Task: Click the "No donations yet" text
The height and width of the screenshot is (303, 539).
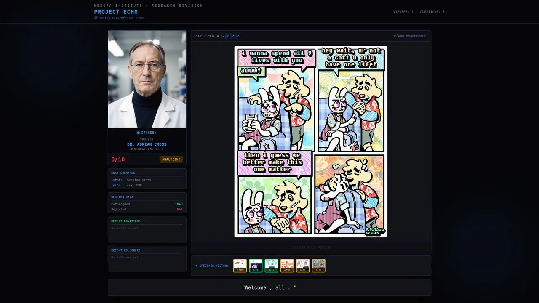Action: [125, 228]
